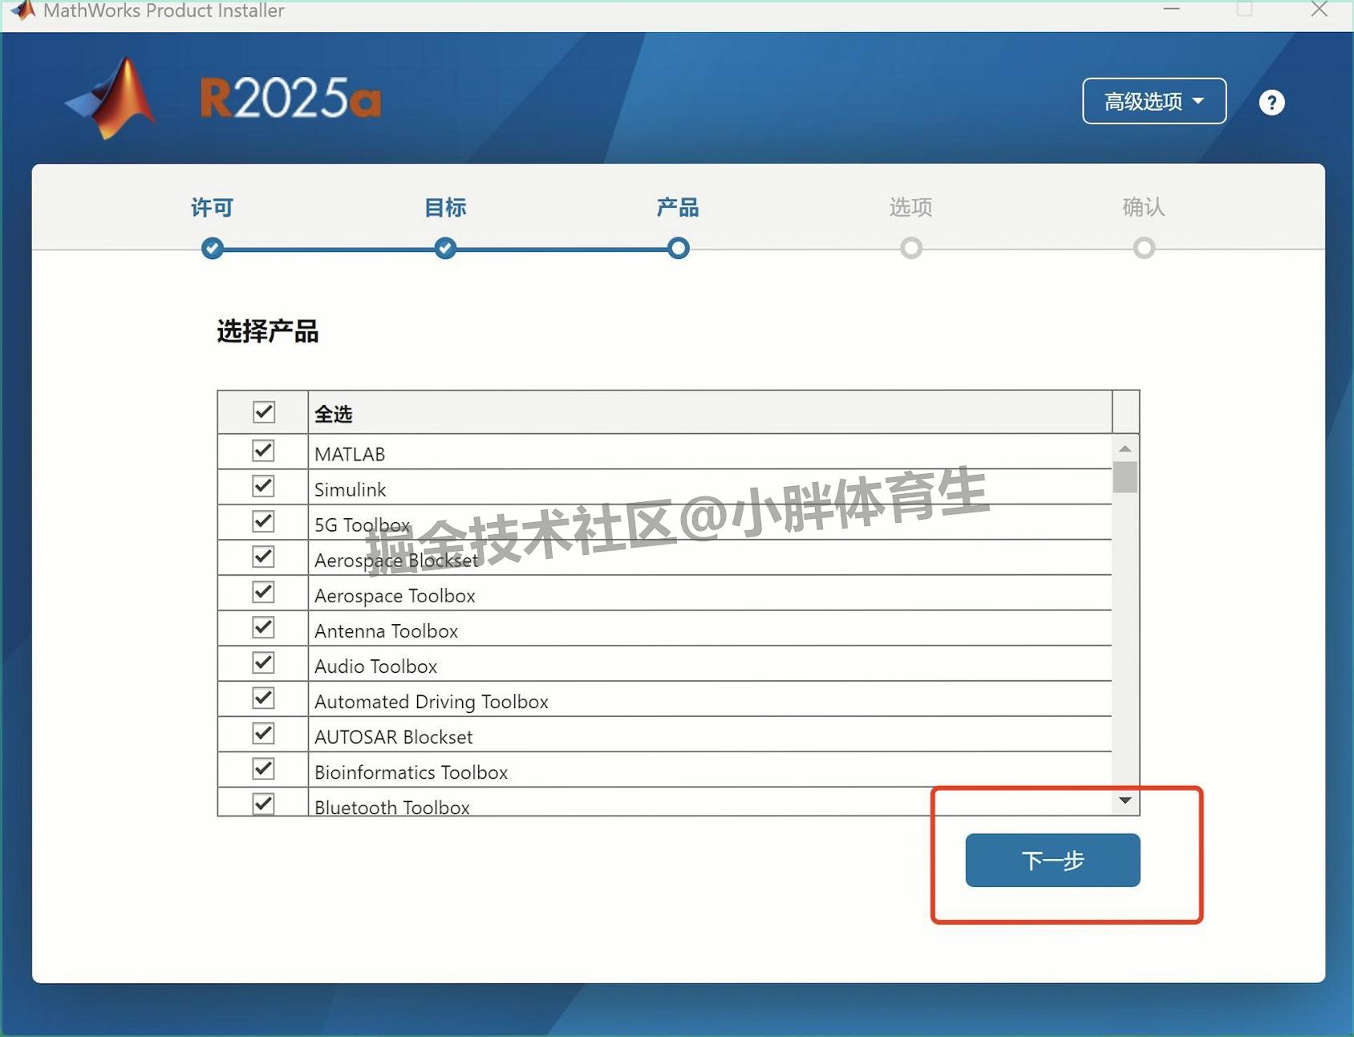Click the 目标 step completed checkmark
1354x1037 pixels.
click(444, 248)
